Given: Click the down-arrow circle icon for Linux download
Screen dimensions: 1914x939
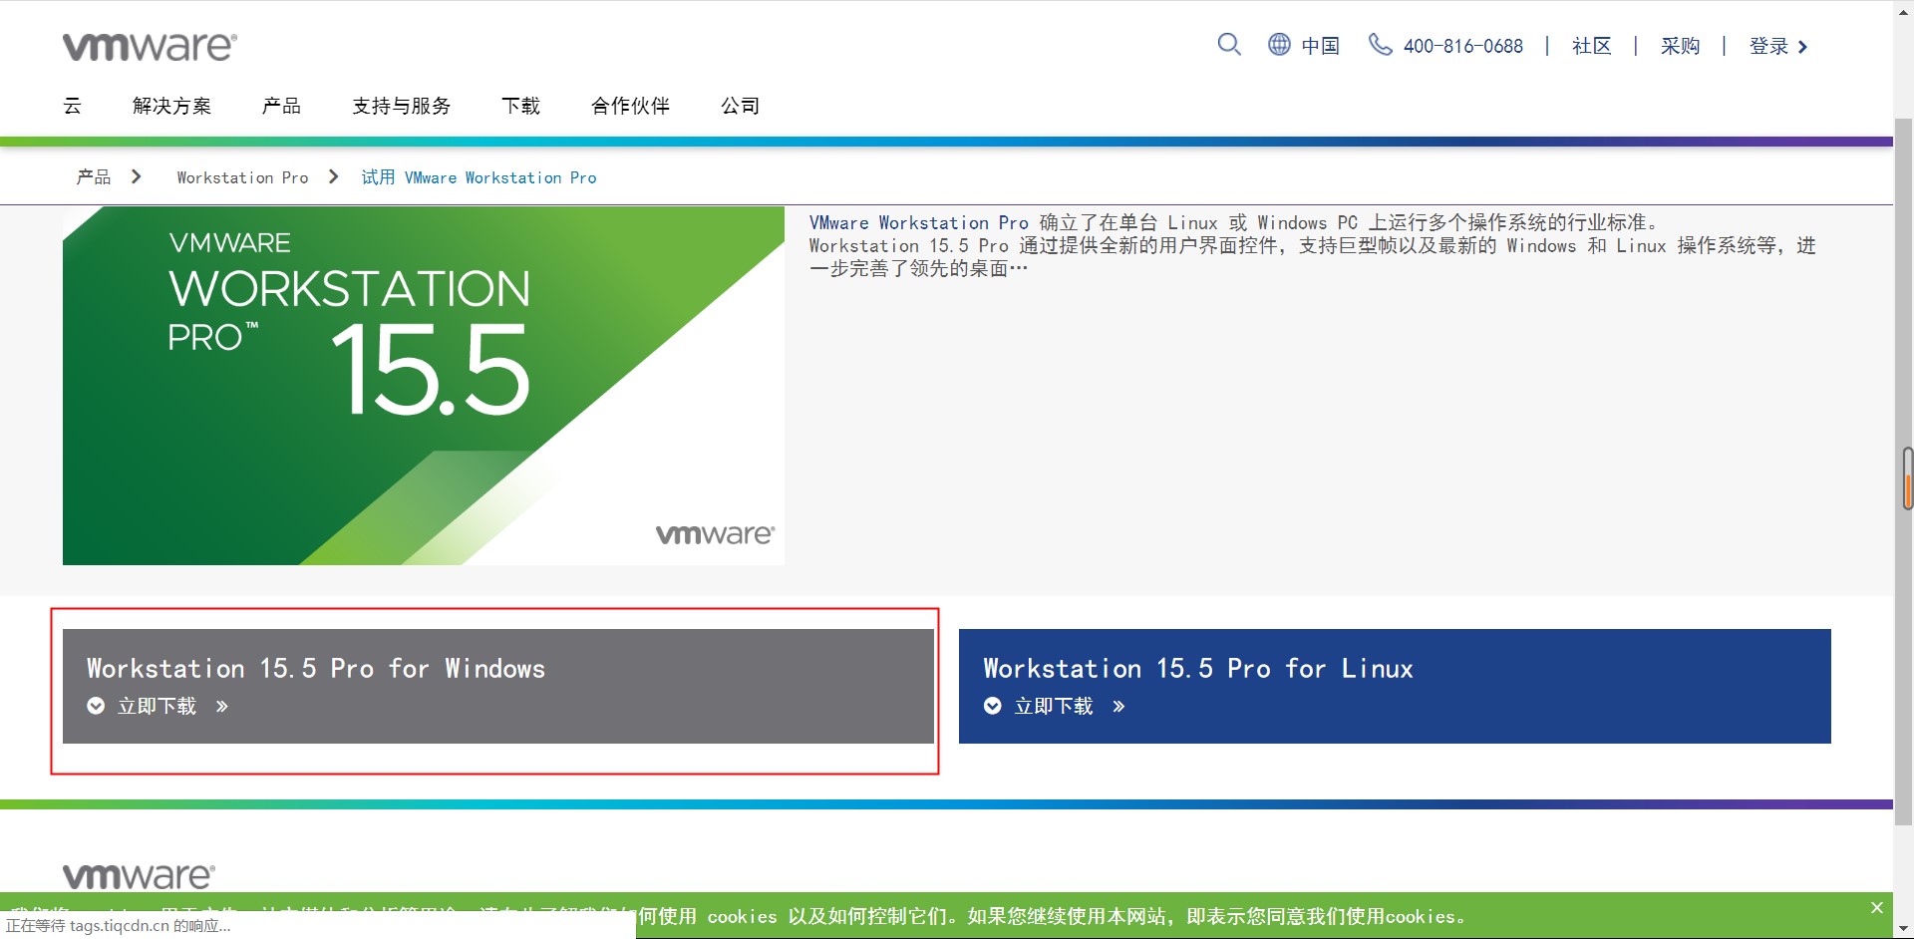Looking at the screenshot, I should (x=993, y=706).
